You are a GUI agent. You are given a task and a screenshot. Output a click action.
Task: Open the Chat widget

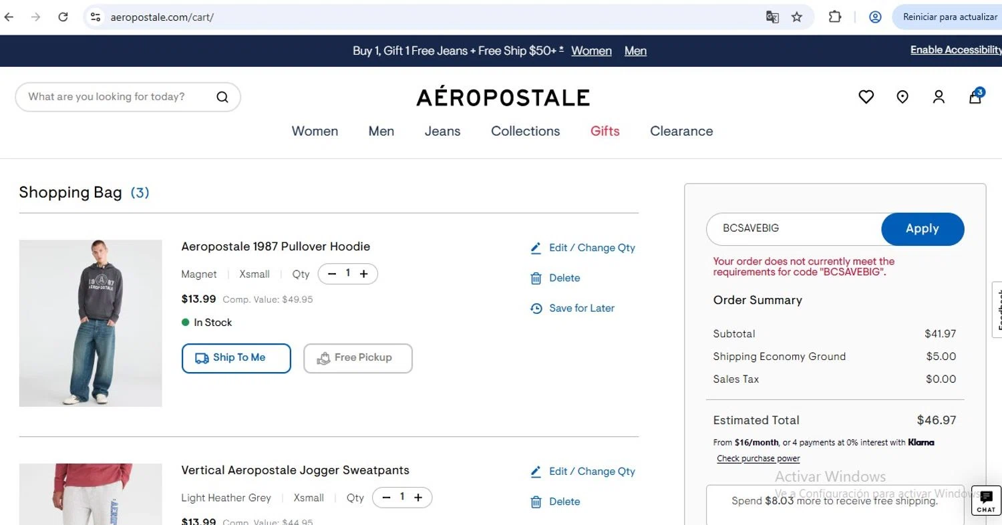tap(986, 501)
